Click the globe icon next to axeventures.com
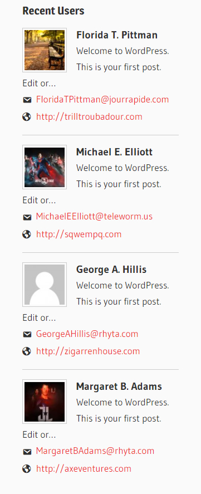201x494 pixels. pos(27,469)
